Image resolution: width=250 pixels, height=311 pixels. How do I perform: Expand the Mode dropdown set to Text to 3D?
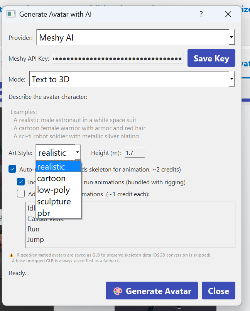[x=132, y=79]
